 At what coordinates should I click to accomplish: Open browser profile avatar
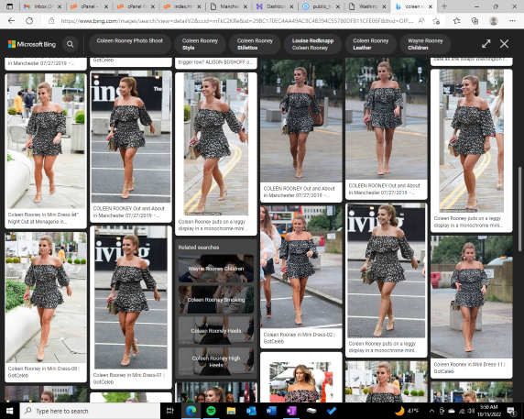tap(494, 21)
